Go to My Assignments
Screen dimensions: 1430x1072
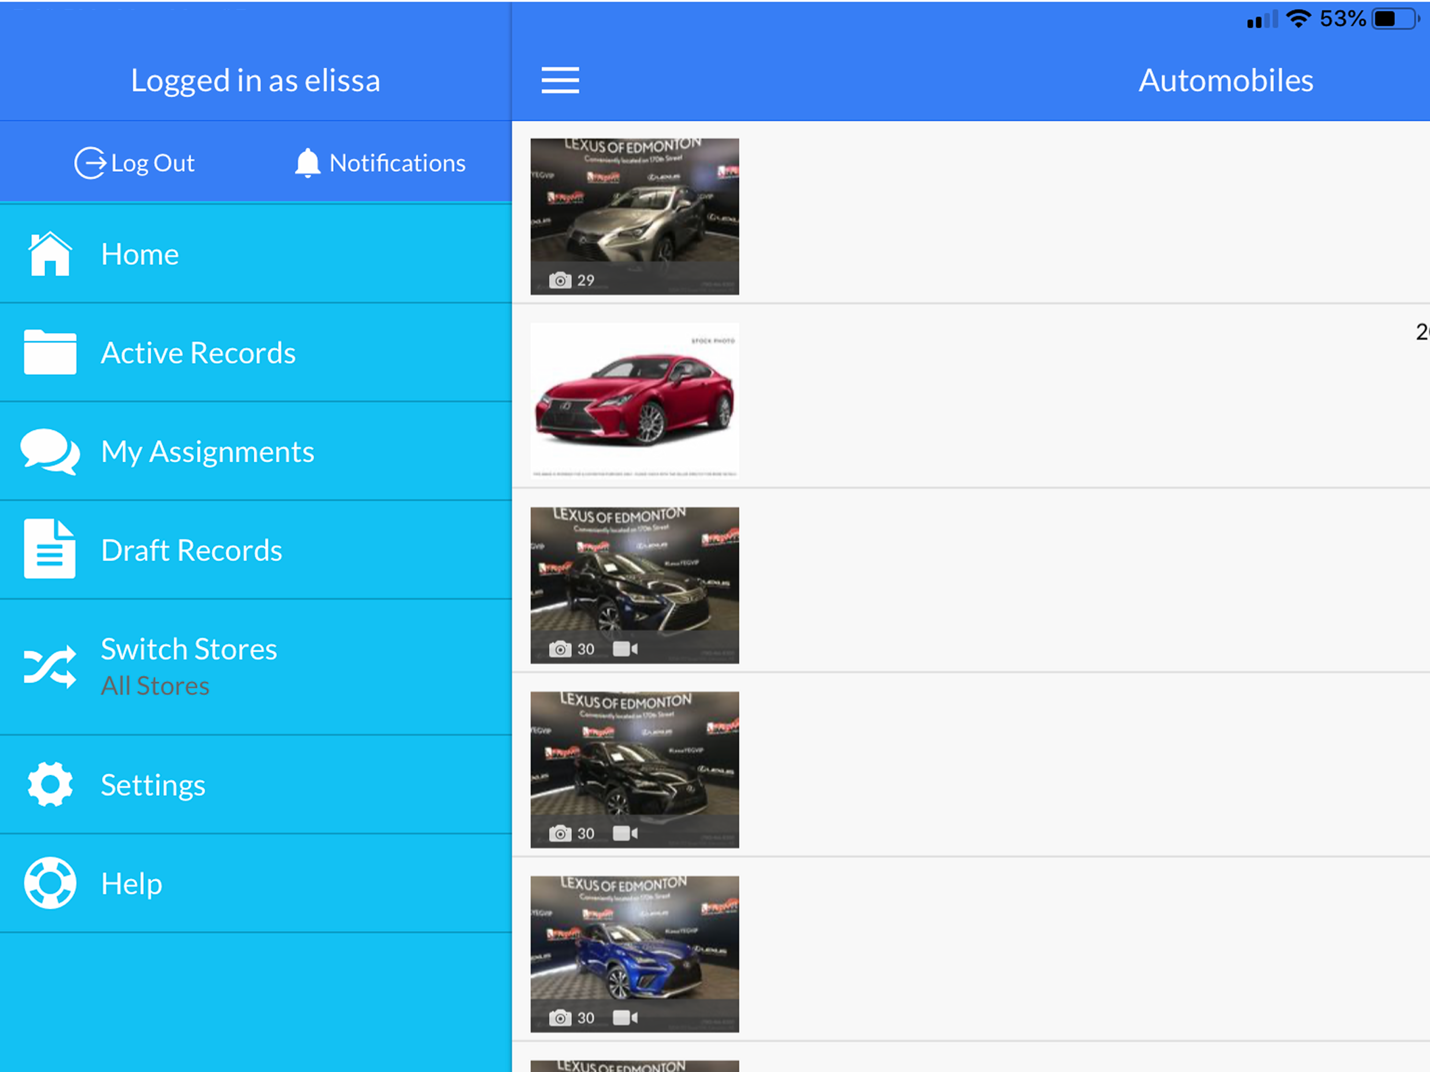pos(255,451)
